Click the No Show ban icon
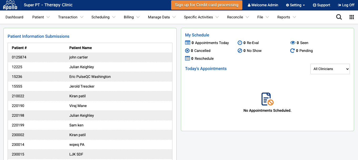This screenshot has height=160, width=358. (240, 51)
